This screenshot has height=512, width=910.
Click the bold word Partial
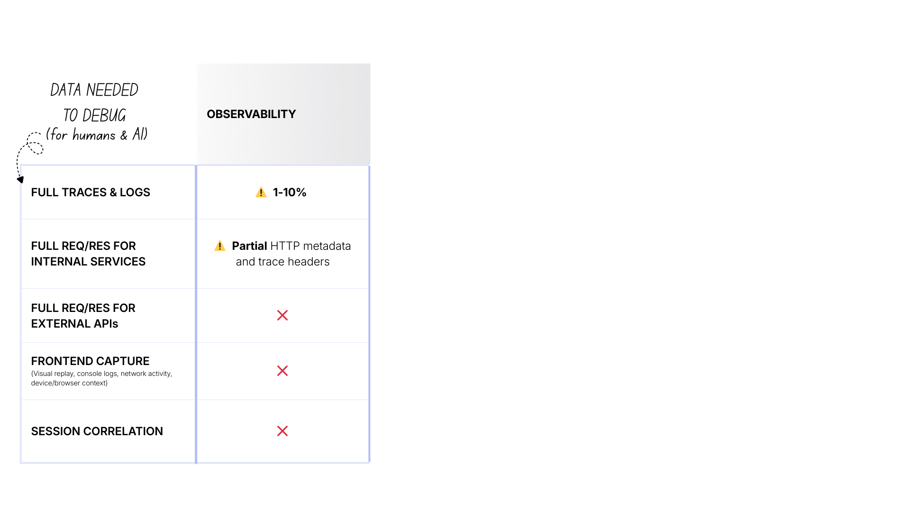tap(249, 246)
